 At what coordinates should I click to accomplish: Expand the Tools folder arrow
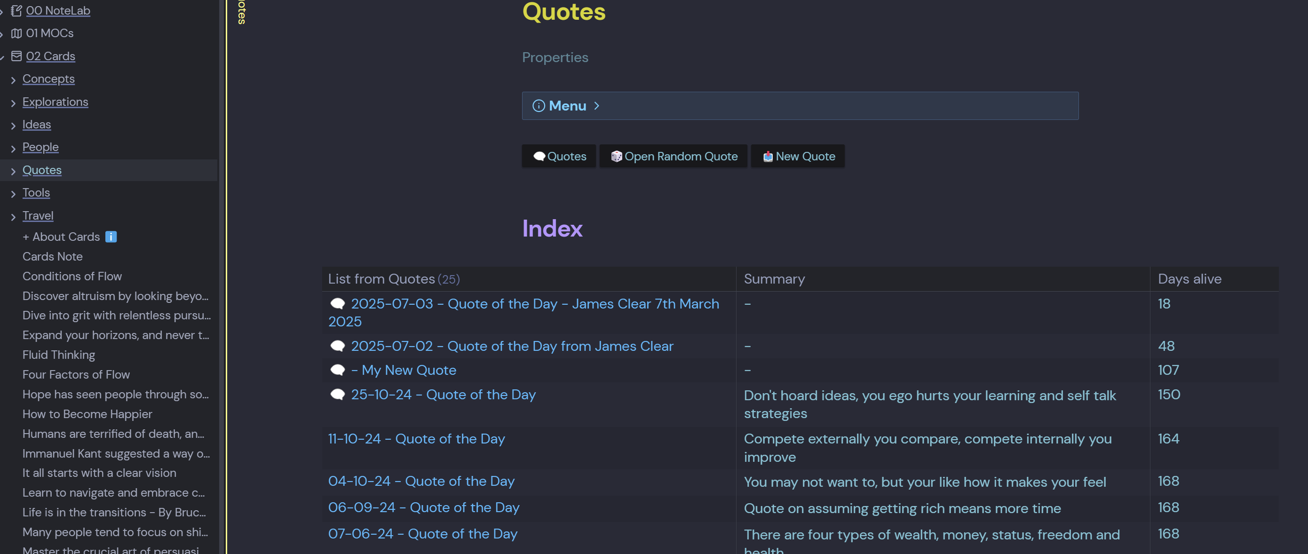tap(13, 193)
